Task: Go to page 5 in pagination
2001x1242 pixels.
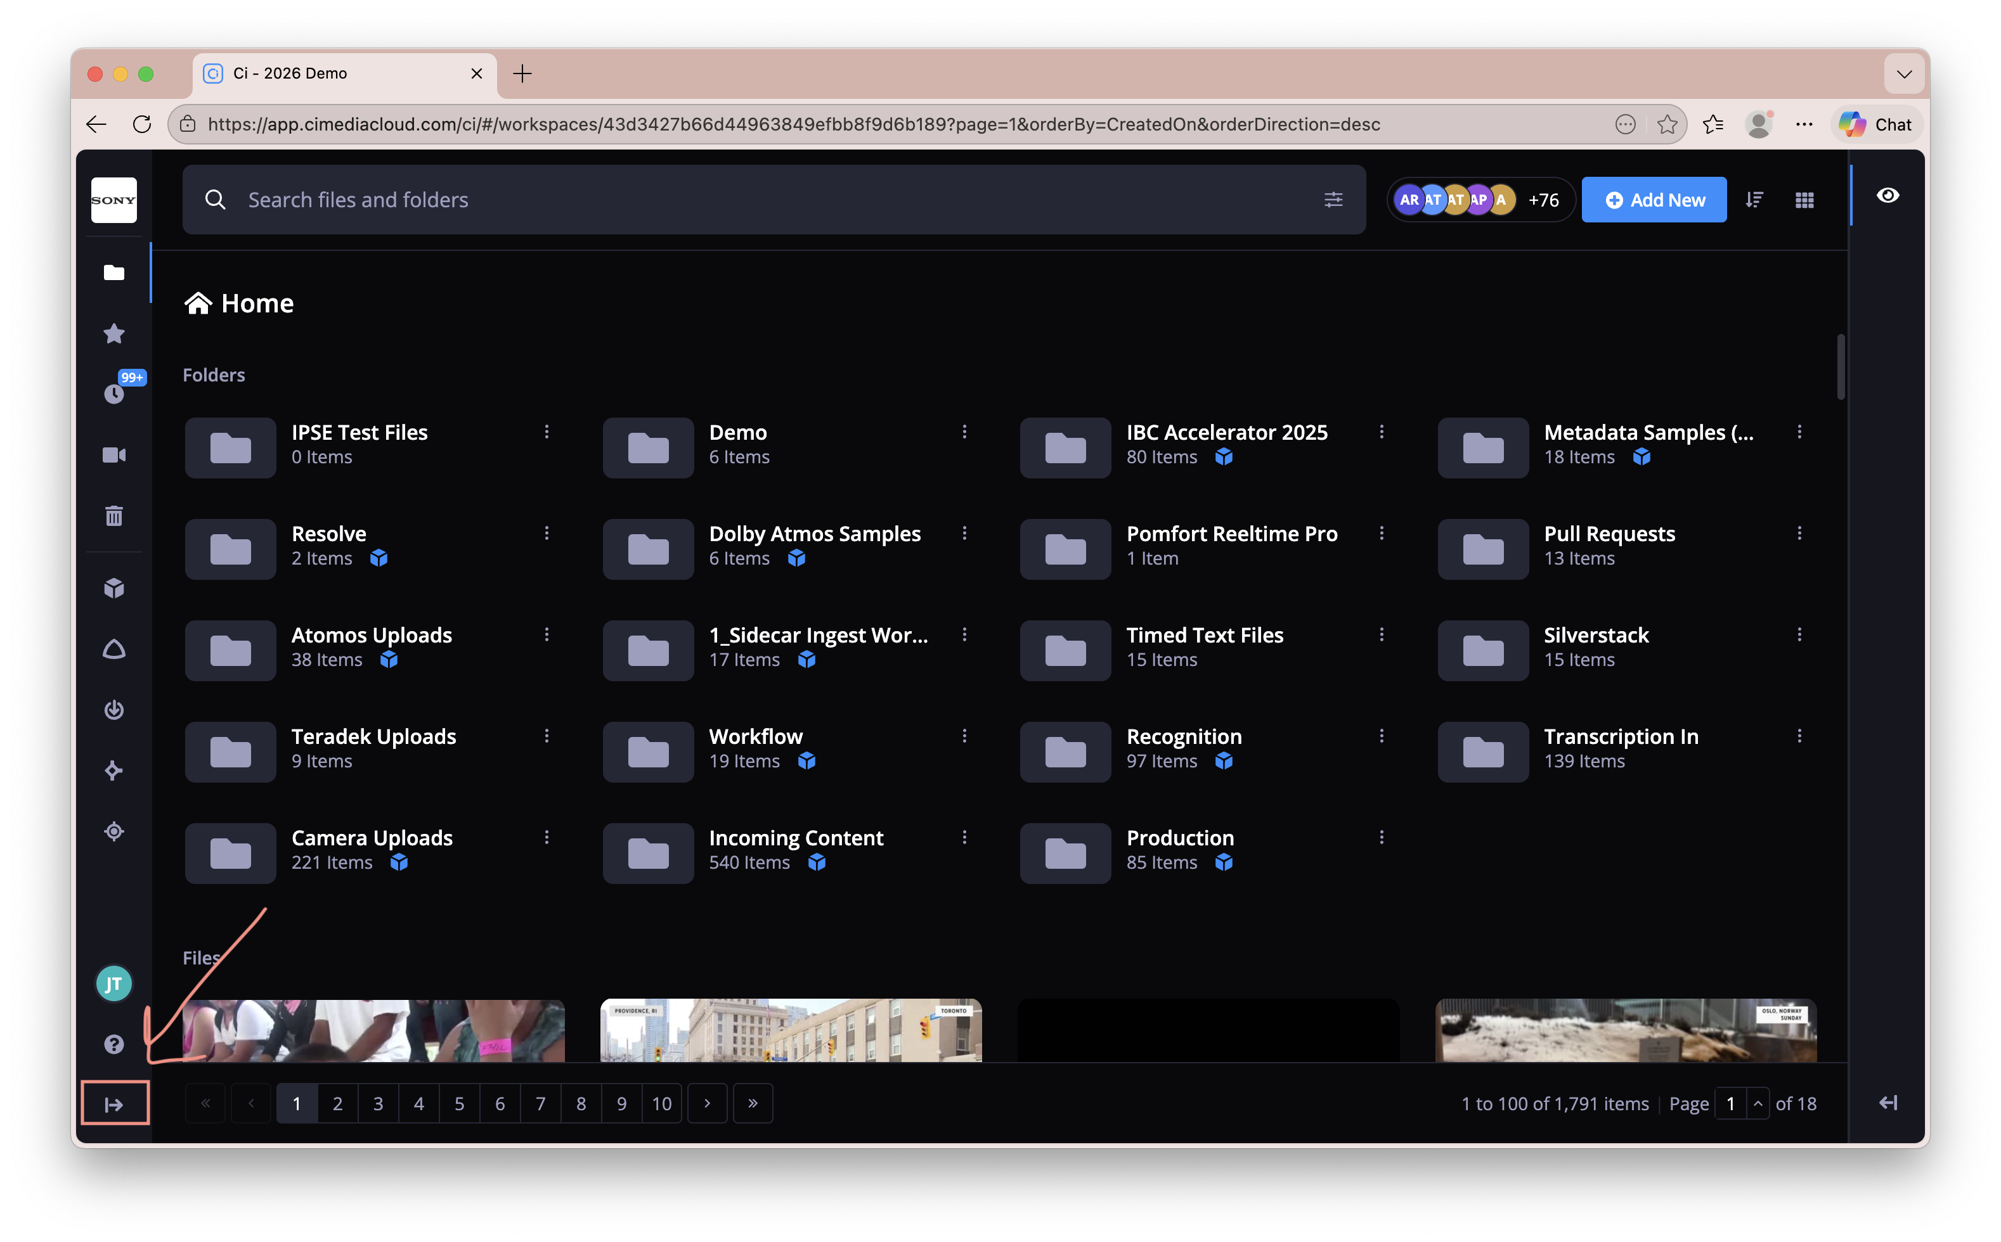Action: coord(460,1103)
